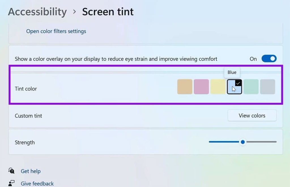This screenshot has height=187, width=290.
Task: Open color filters settings link
Action: click(56, 31)
